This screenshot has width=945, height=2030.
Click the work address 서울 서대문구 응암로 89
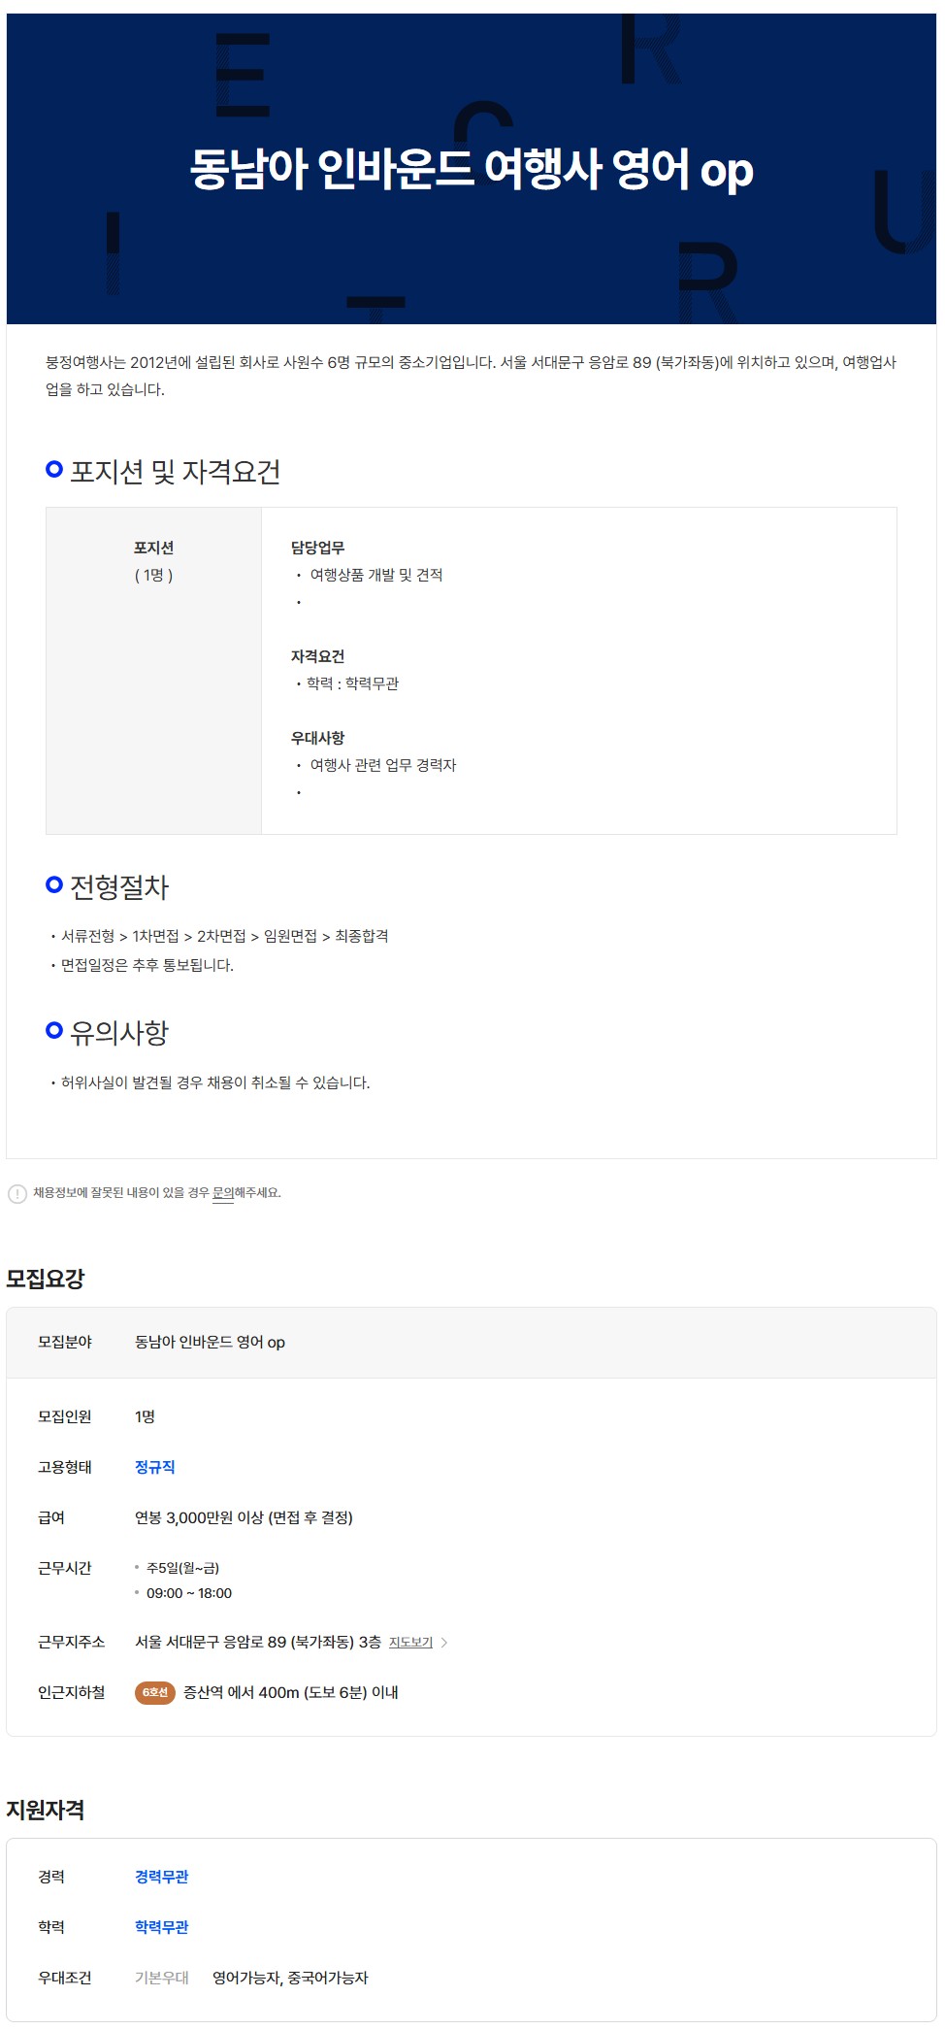point(257,1642)
